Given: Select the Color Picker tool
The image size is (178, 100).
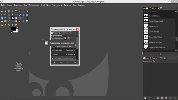Looking at the screenshot, I should (2, 15).
